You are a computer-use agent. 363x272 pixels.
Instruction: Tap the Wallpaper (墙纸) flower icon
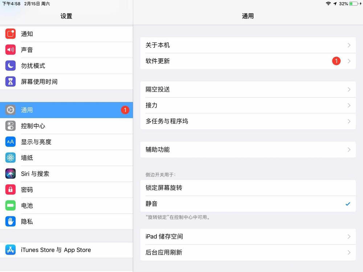(11, 158)
